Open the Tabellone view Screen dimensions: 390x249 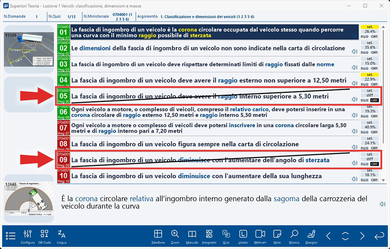click(158, 236)
